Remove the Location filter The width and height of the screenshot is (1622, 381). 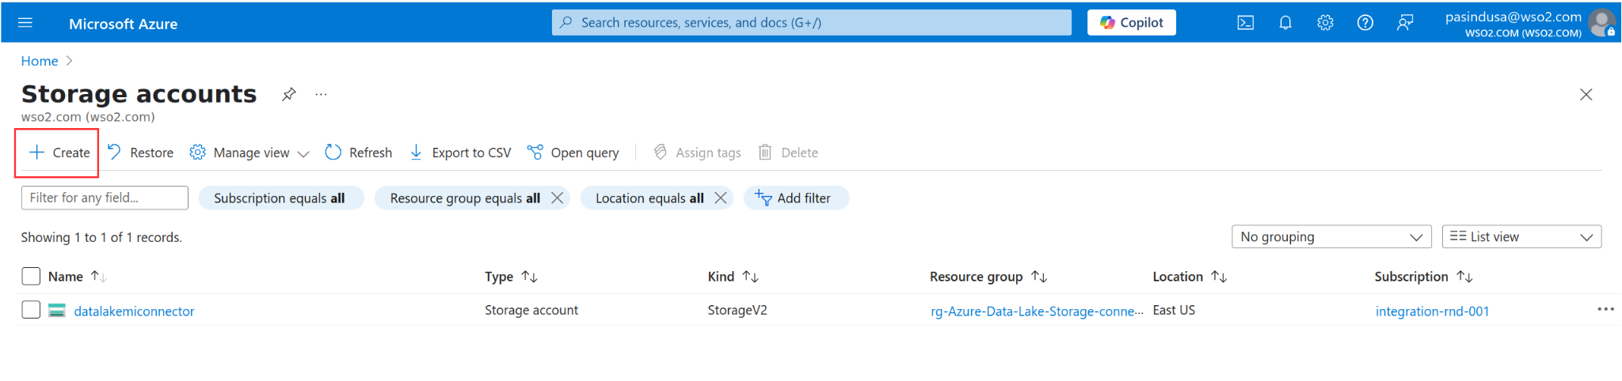[721, 198]
